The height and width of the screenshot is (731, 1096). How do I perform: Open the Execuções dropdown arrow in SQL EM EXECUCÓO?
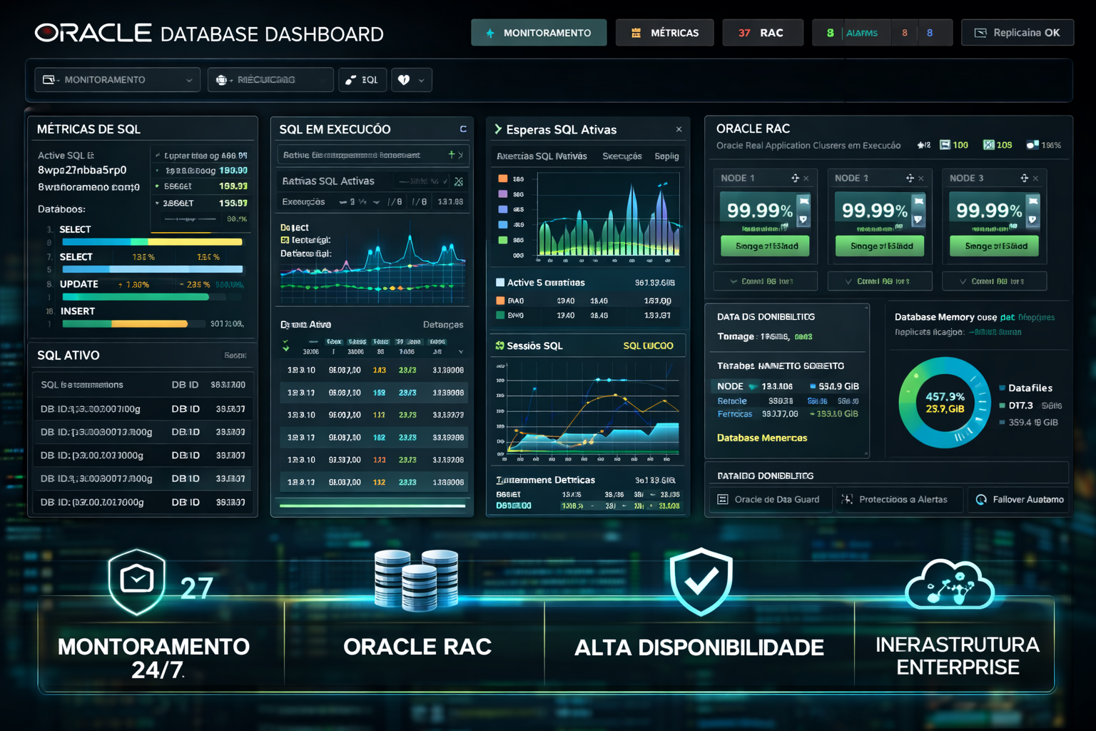click(376, 202)
